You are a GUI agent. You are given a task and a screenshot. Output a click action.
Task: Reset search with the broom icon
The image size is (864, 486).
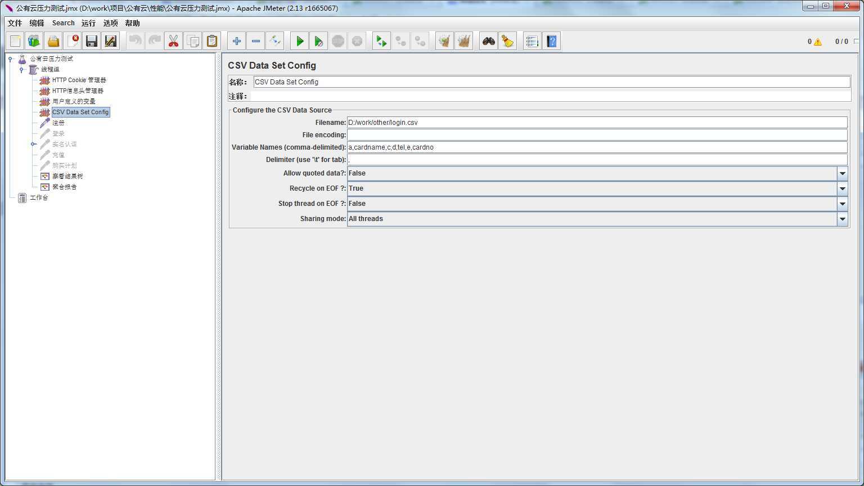pyautogui.click(x=508, y=41)
